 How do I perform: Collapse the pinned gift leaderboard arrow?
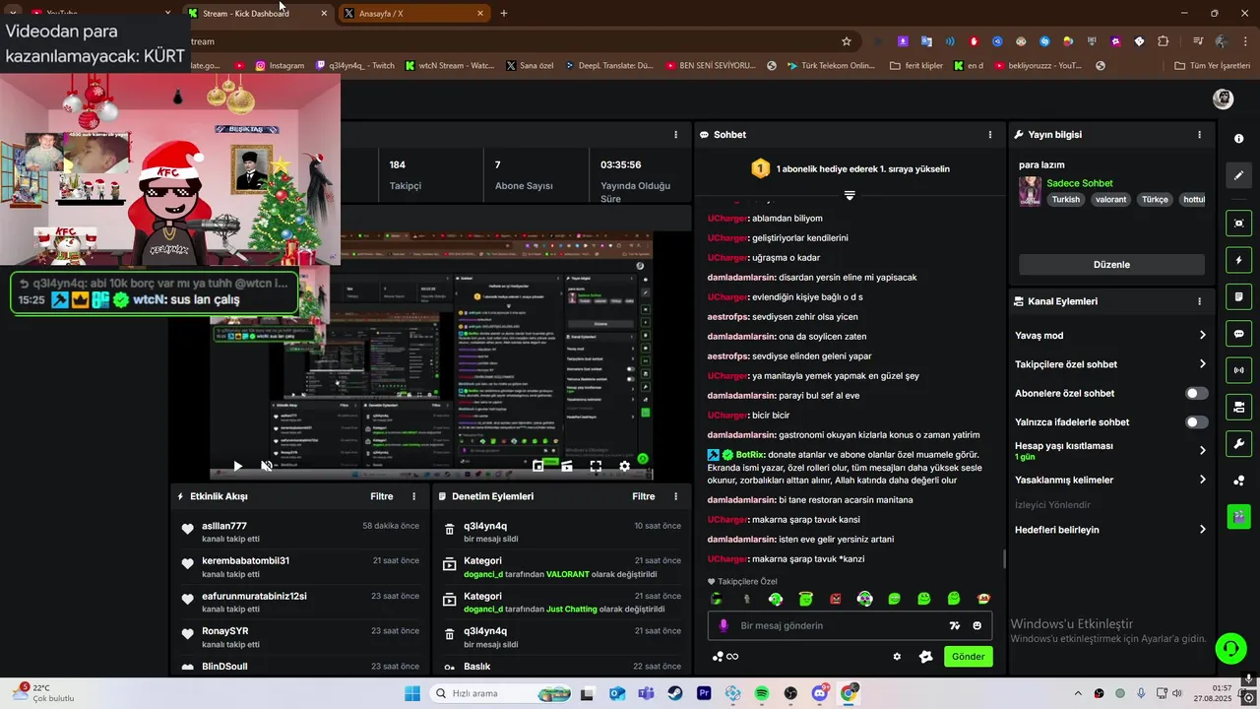(x=850, y=195)
